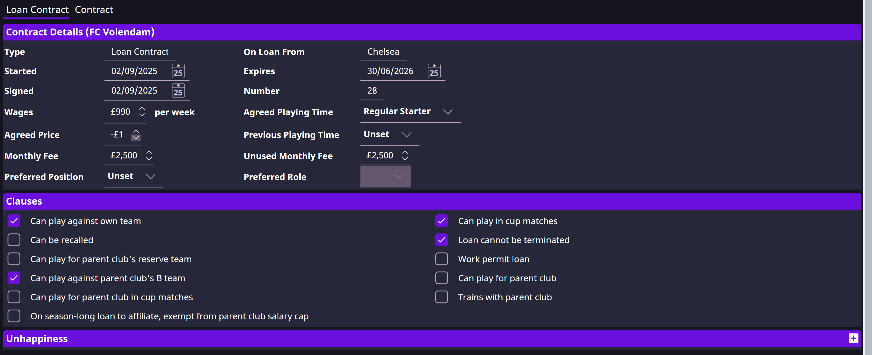
Task: Untick Loan cannot be terminated
Action: (441, 240)
